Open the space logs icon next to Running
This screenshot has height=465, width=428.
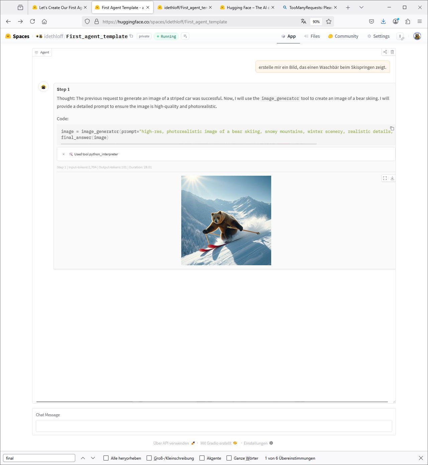(x=185, y=36)
